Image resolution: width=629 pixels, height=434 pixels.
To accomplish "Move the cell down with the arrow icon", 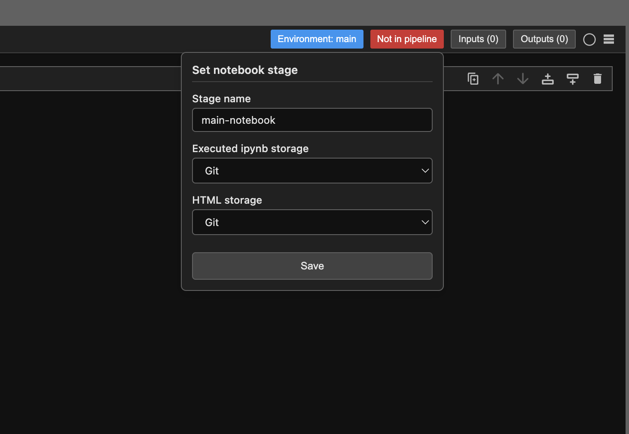I will coord(523,79).
